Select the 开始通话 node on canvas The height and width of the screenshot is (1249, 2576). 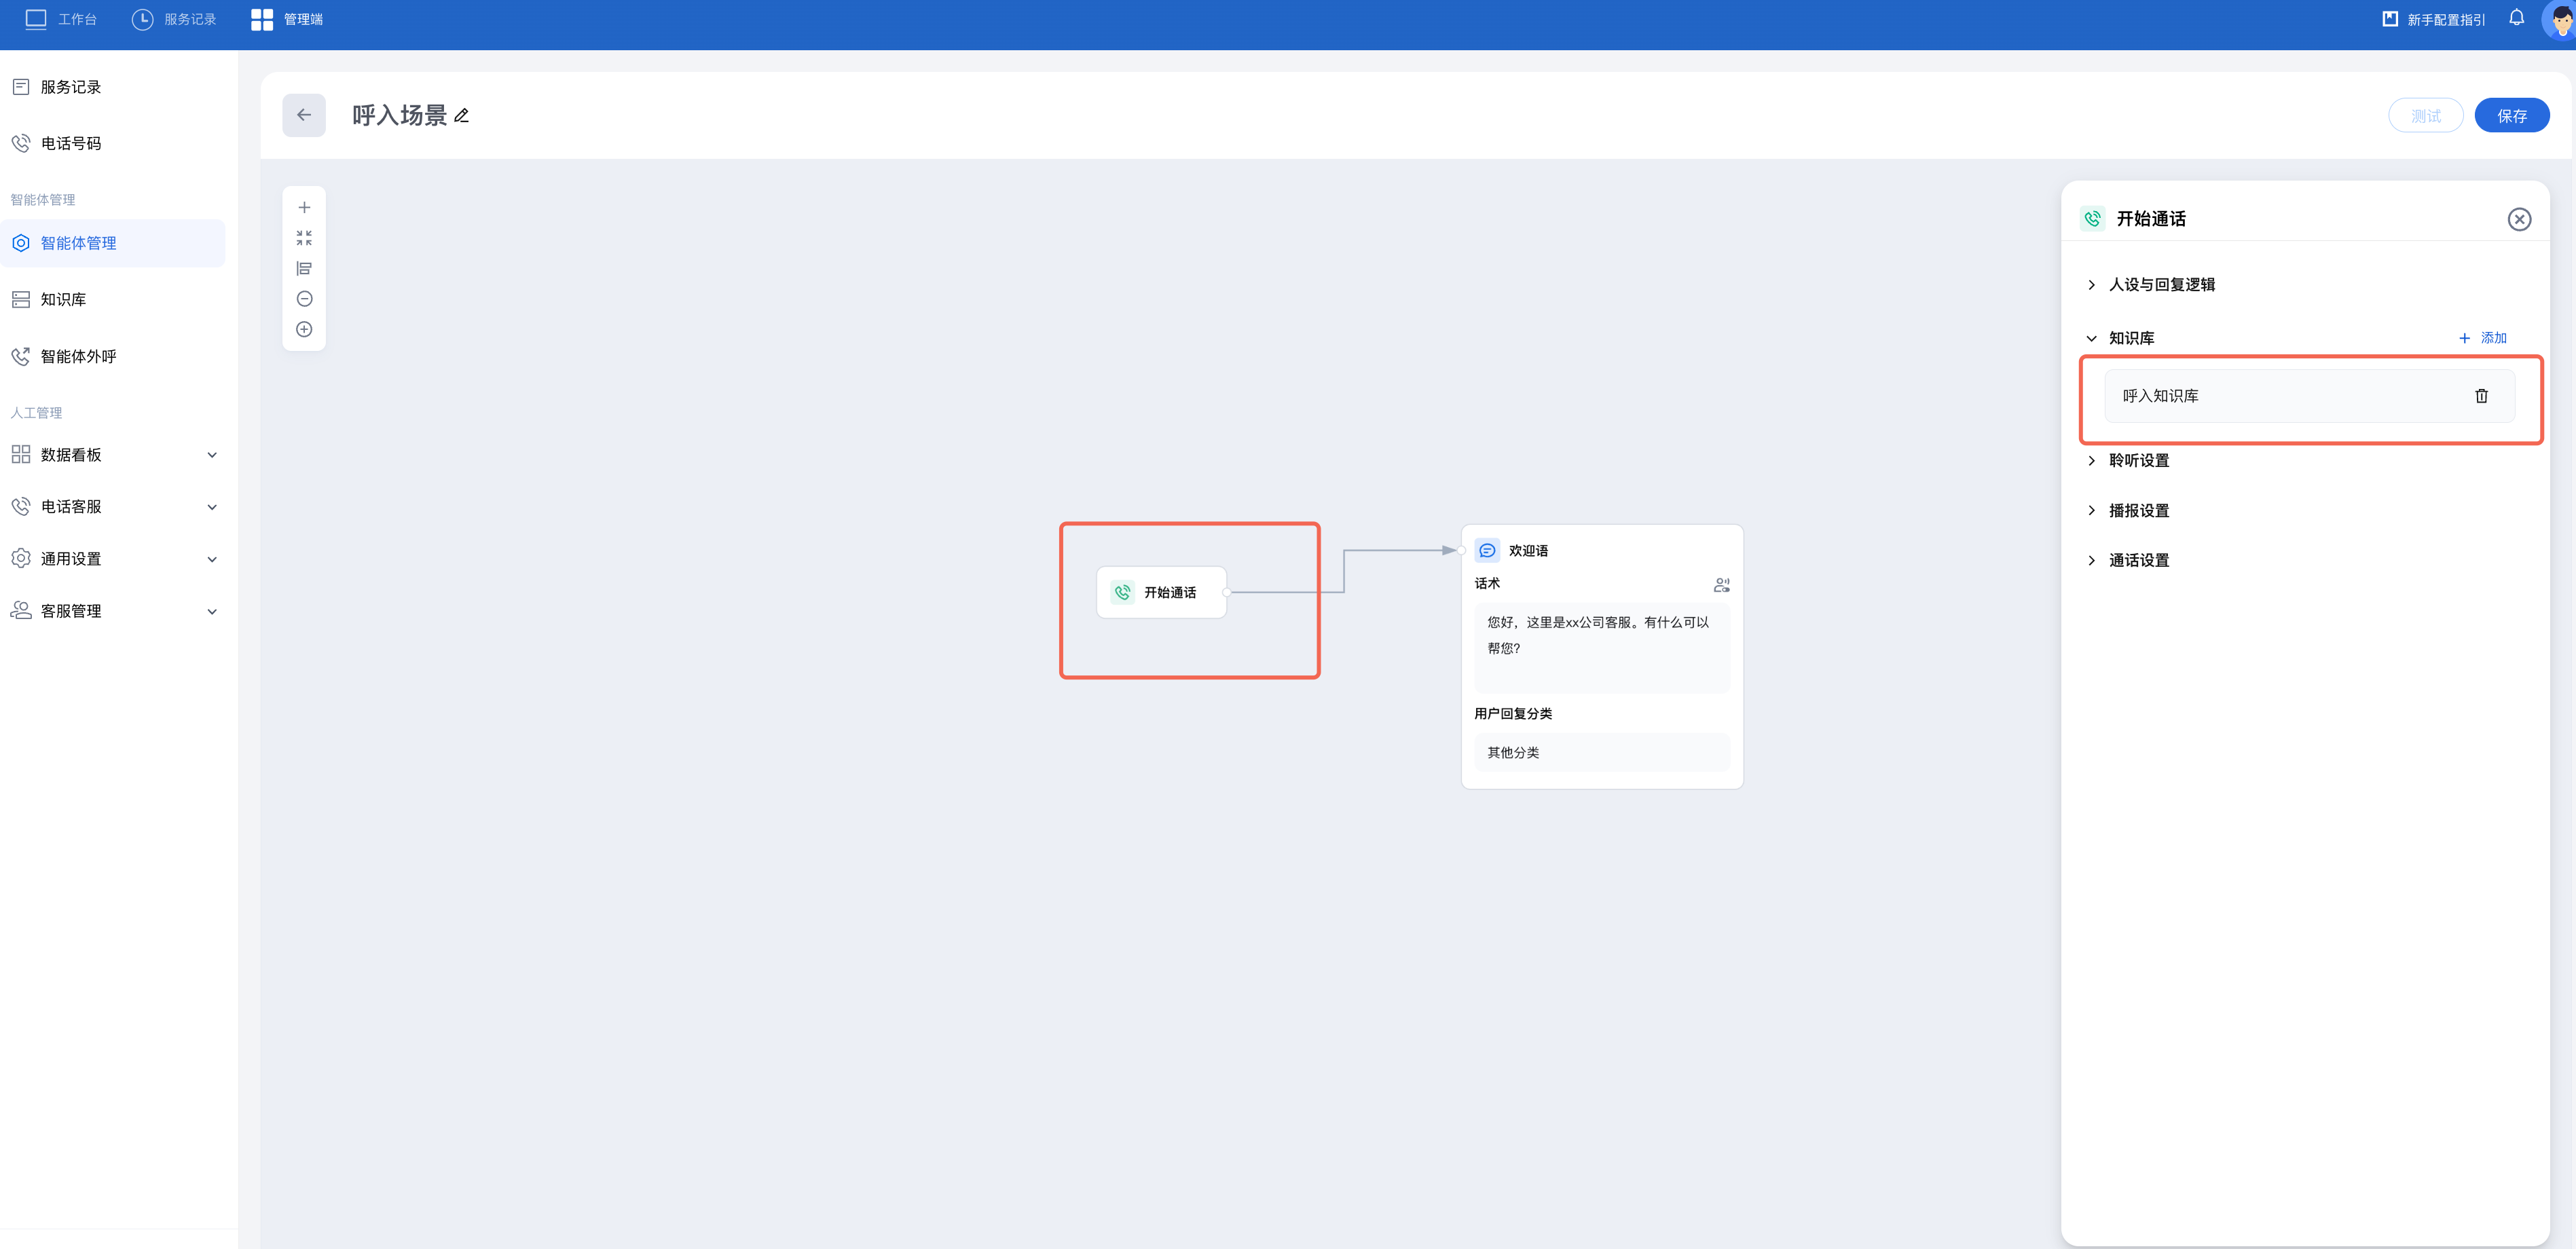click(x=1160, y=593)
